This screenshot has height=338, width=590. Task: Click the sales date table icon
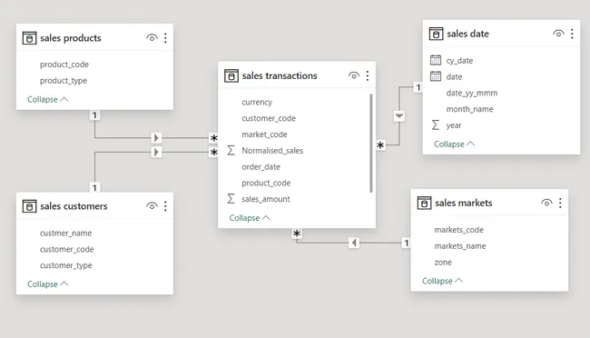(436, 34)
